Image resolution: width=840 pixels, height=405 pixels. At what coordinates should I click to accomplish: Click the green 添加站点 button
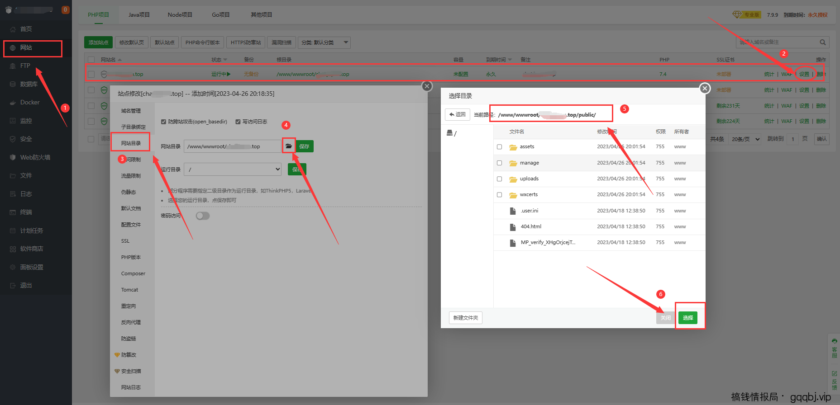click(99, 42)
